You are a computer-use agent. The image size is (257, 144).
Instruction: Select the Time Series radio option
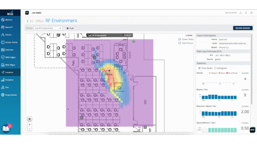pyautogui.click(x=199, y=68)
